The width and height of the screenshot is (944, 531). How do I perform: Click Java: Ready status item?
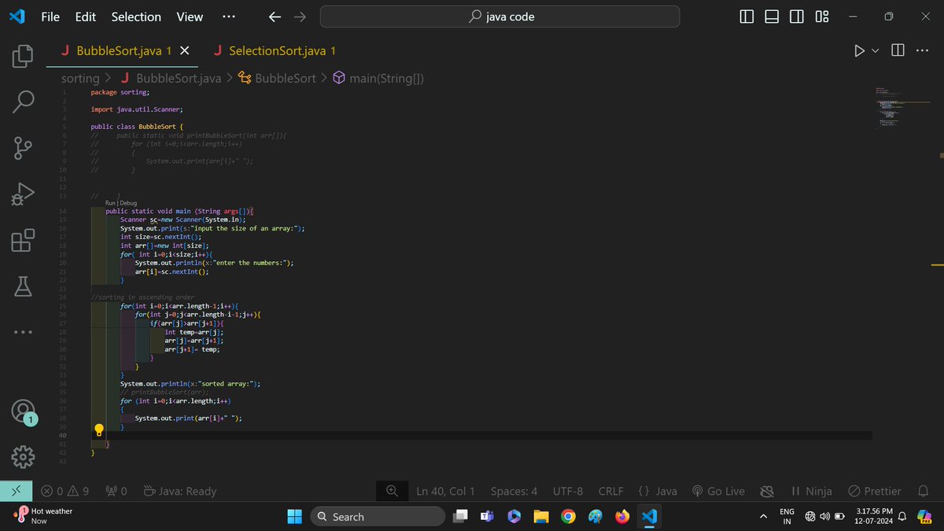click(180, 491)
